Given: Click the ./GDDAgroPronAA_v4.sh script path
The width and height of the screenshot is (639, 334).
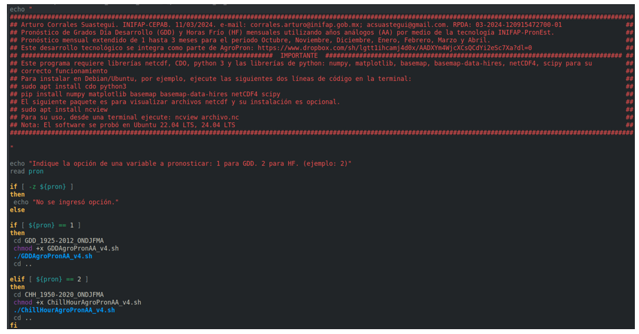Looking at the screenshot, I should pyautogui.click(x=53, y=256).
